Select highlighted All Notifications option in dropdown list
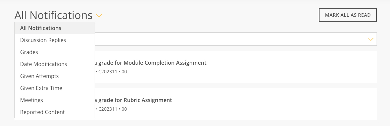This screenshot has width=390, height=126. pos(55,28)
